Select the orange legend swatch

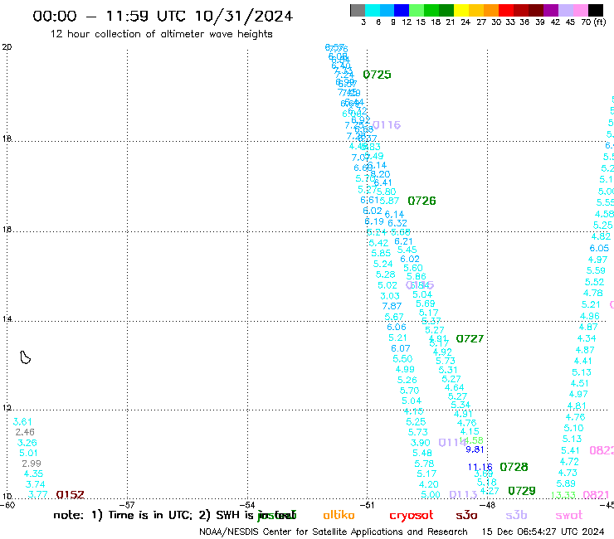[x=491, y=10]
